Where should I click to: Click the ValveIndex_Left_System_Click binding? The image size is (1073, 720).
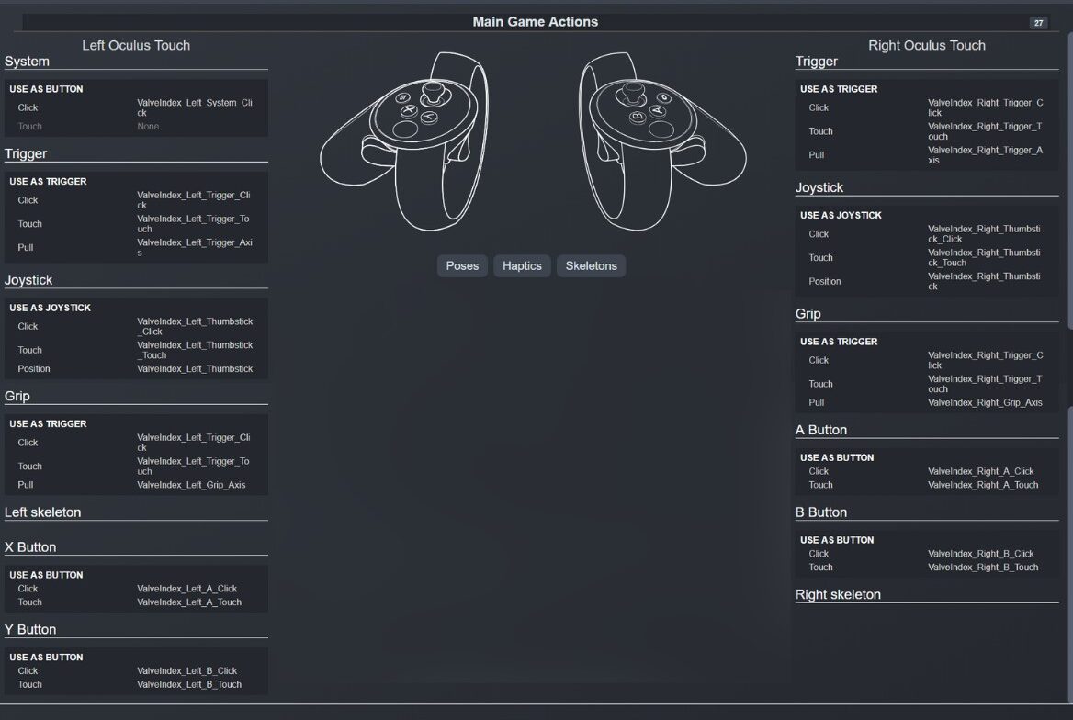pyautogui.click(x=195, y=107)
